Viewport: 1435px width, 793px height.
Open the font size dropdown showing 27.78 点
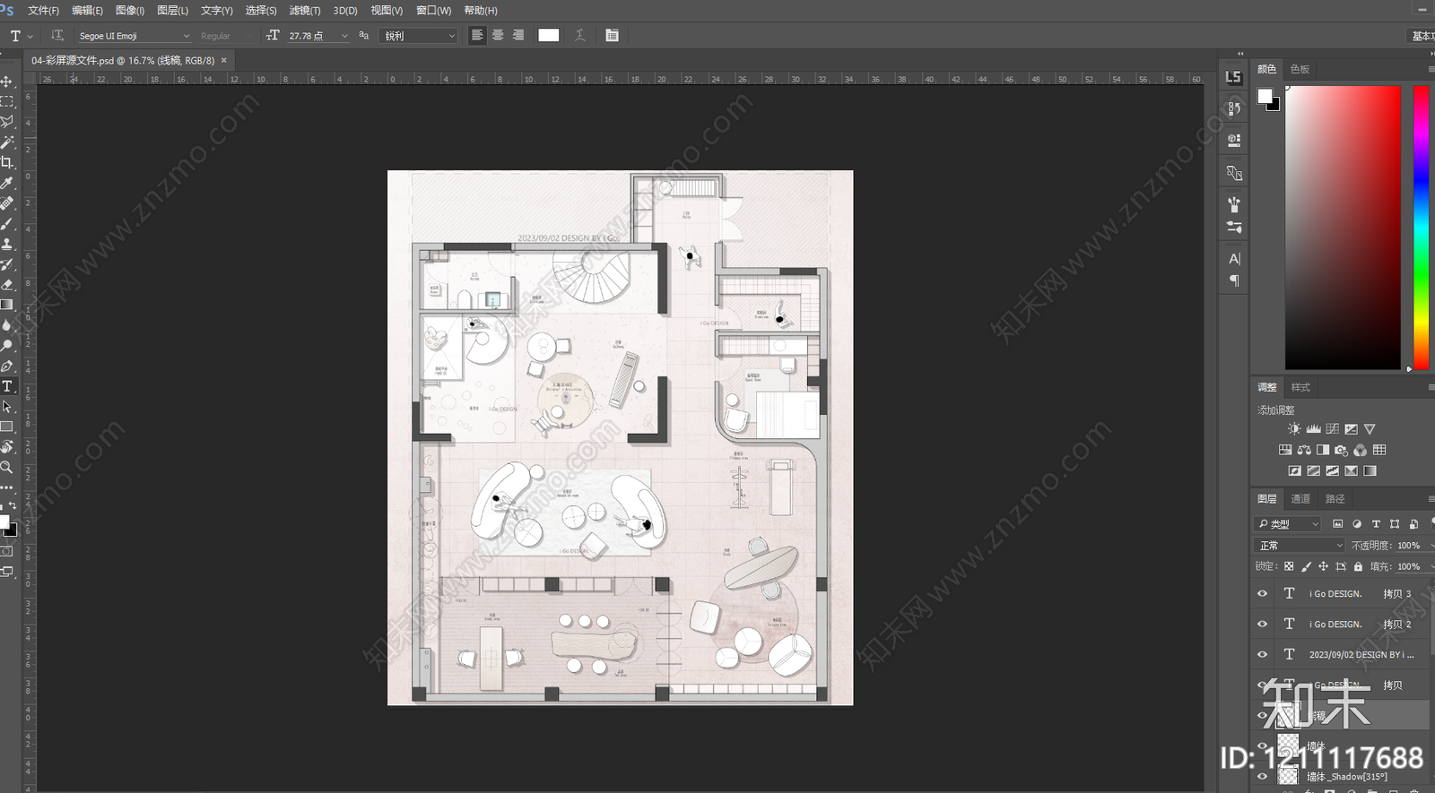pos(318,36)
